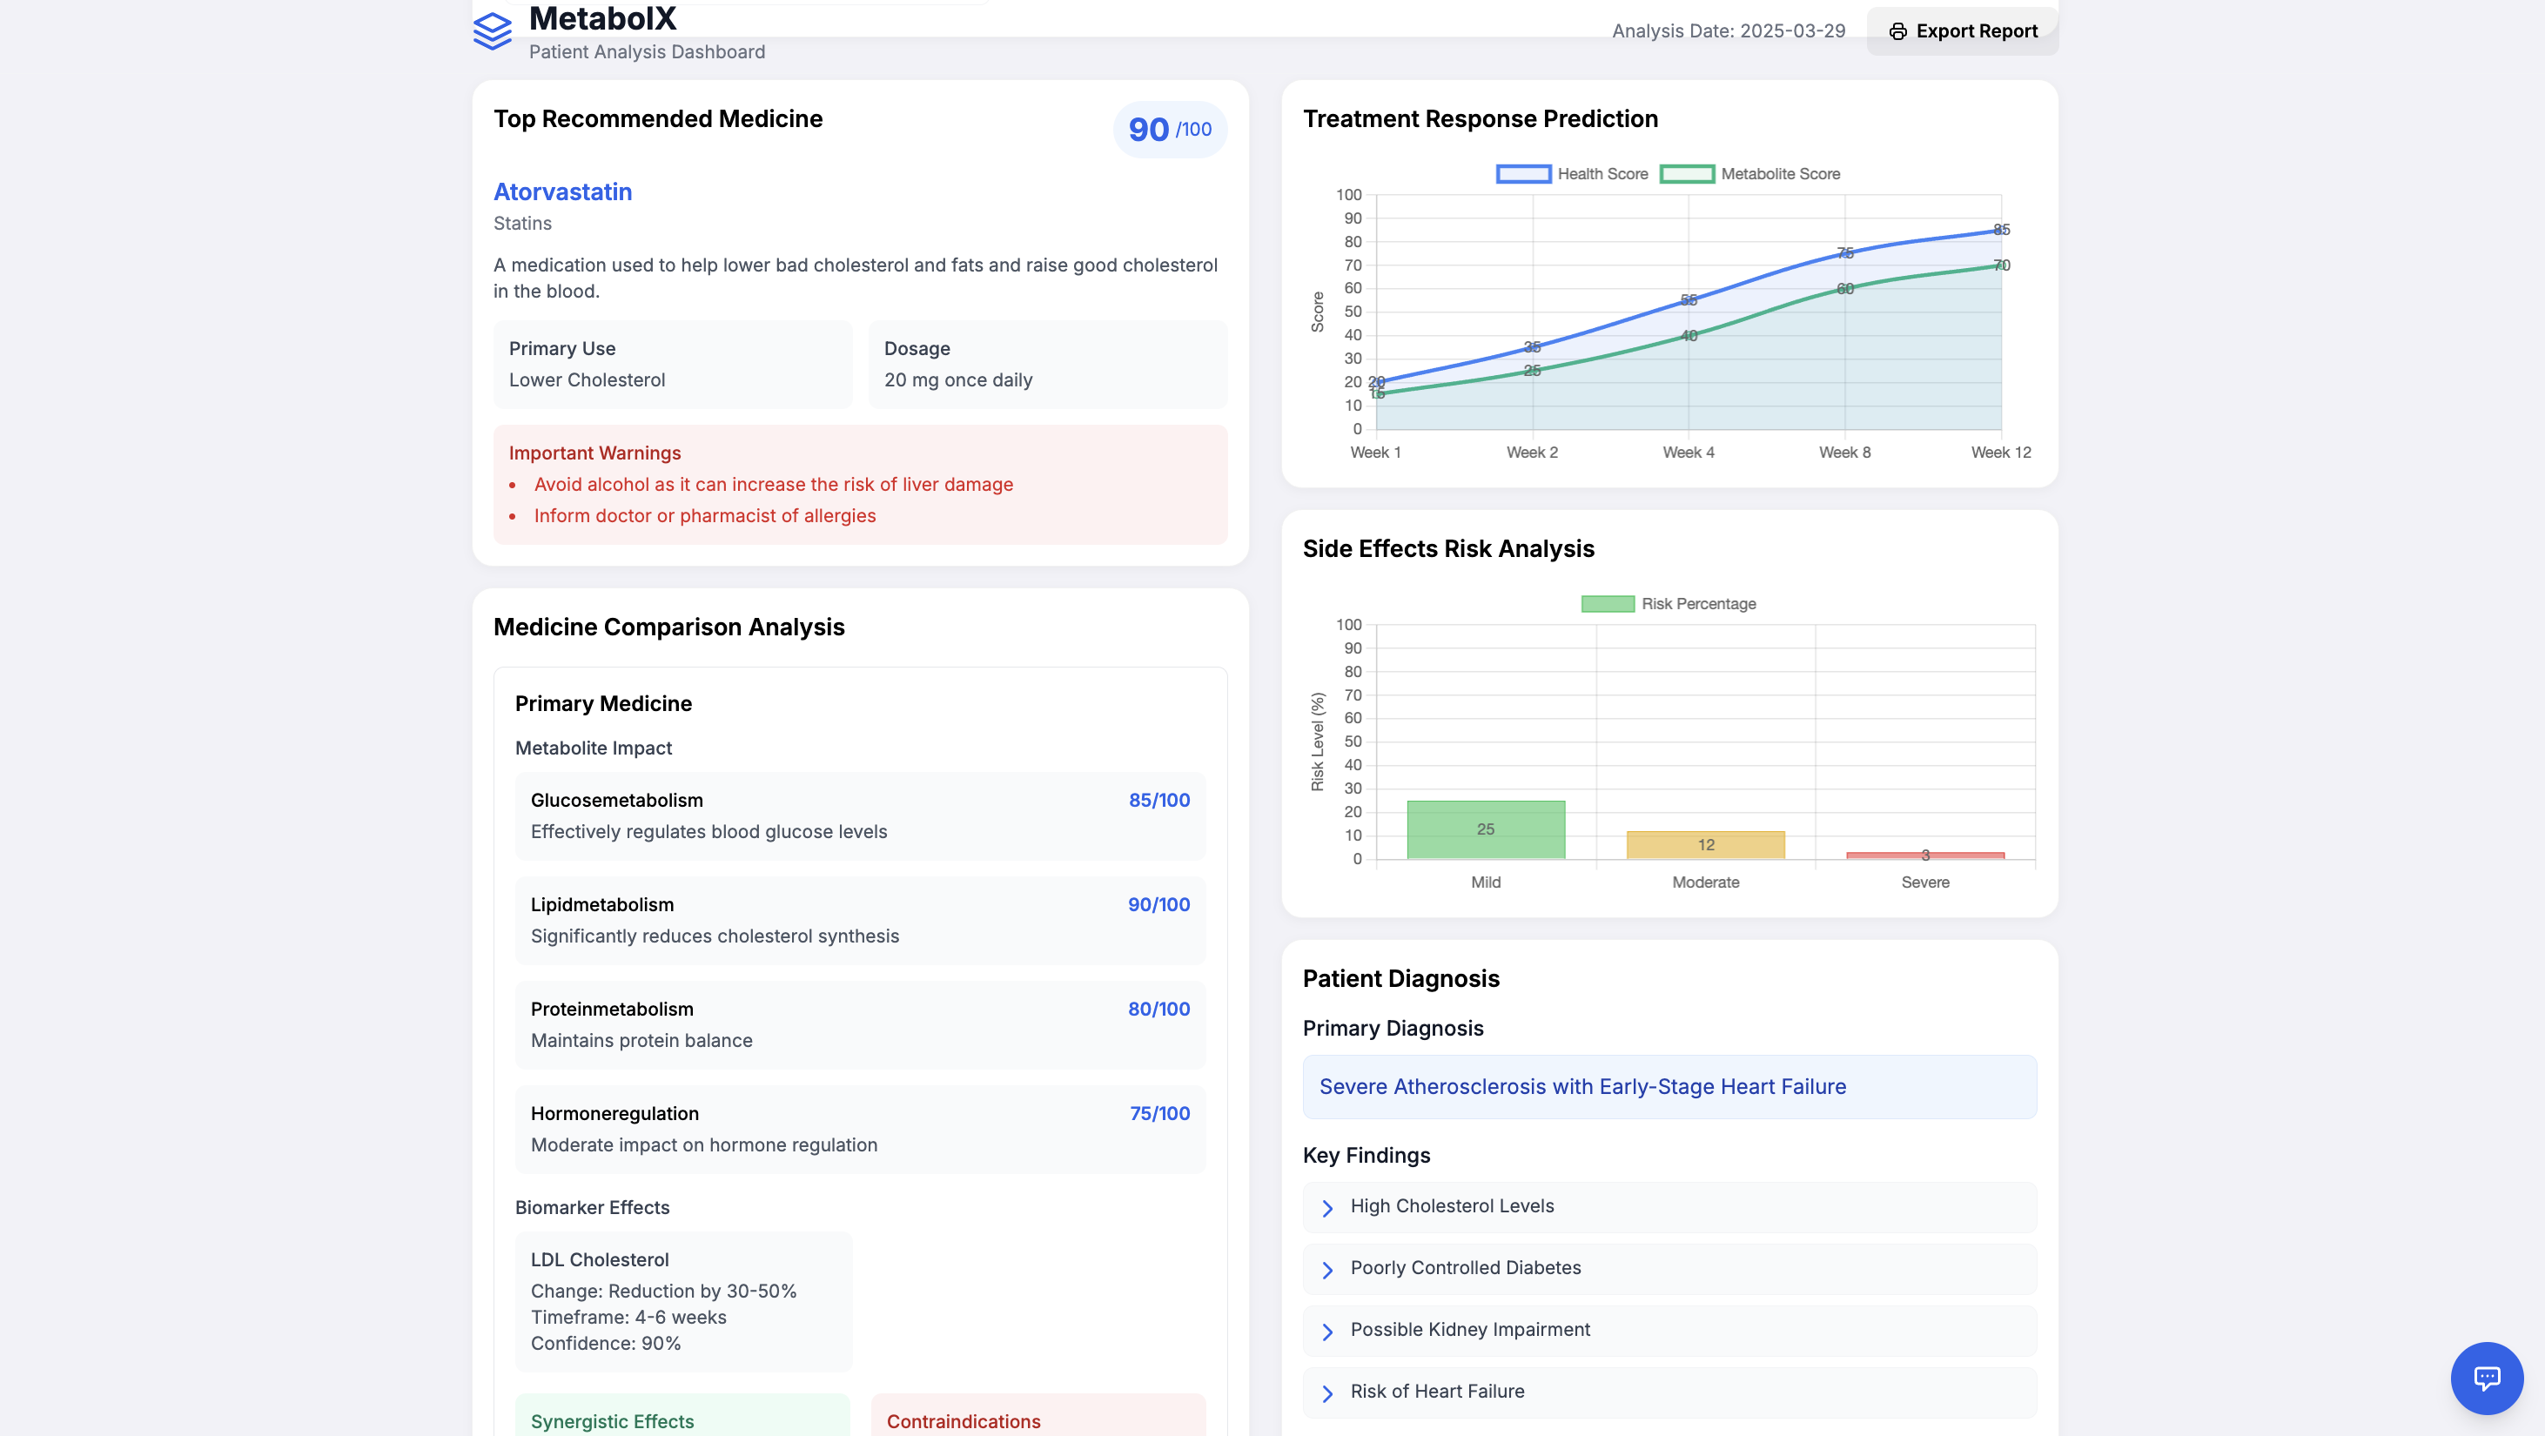Click the Mild risk bar showing 25
The image size is (2545, 1436).
pos(1485,829)
